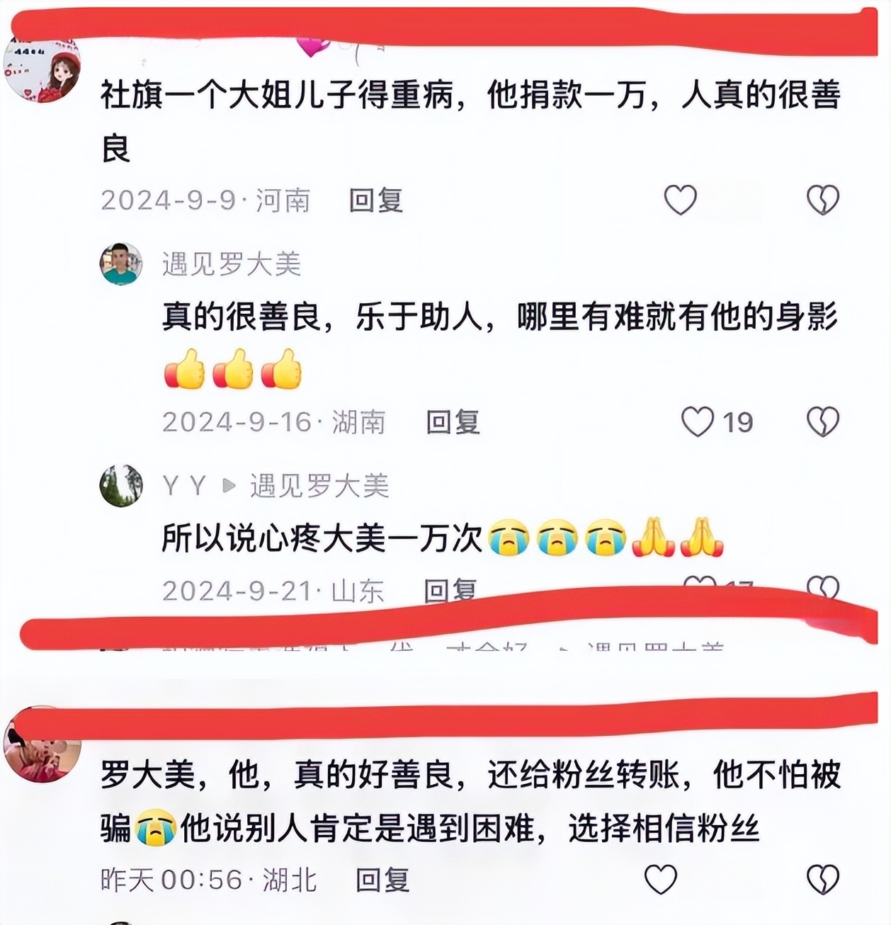Tap 回复 under the 湖北 comment

[382, 880]
